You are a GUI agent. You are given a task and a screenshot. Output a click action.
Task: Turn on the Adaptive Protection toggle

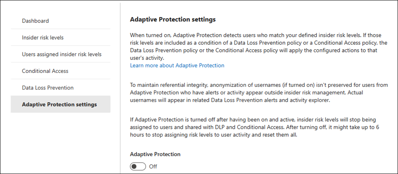(138, 166)
